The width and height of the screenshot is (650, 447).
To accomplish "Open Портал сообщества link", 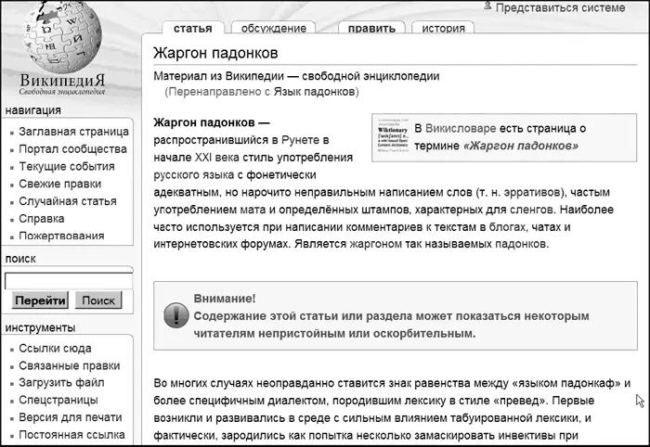I will 73,149.
